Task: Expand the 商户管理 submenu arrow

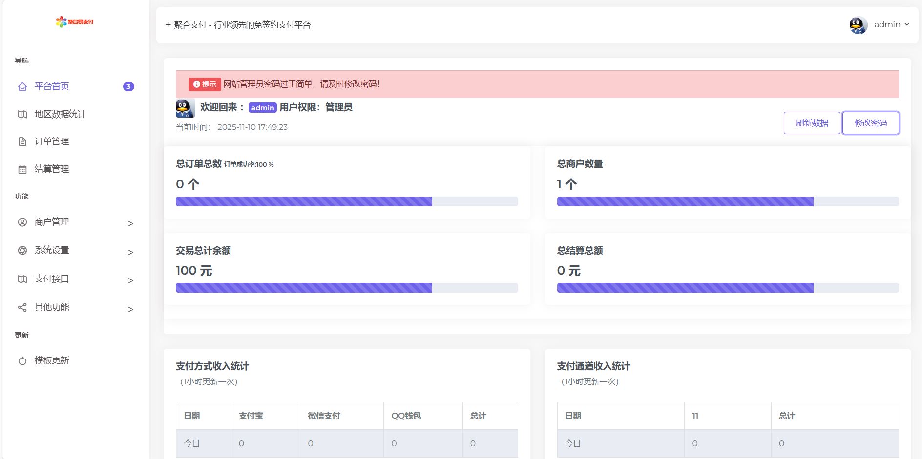Action: pos(130,223)
